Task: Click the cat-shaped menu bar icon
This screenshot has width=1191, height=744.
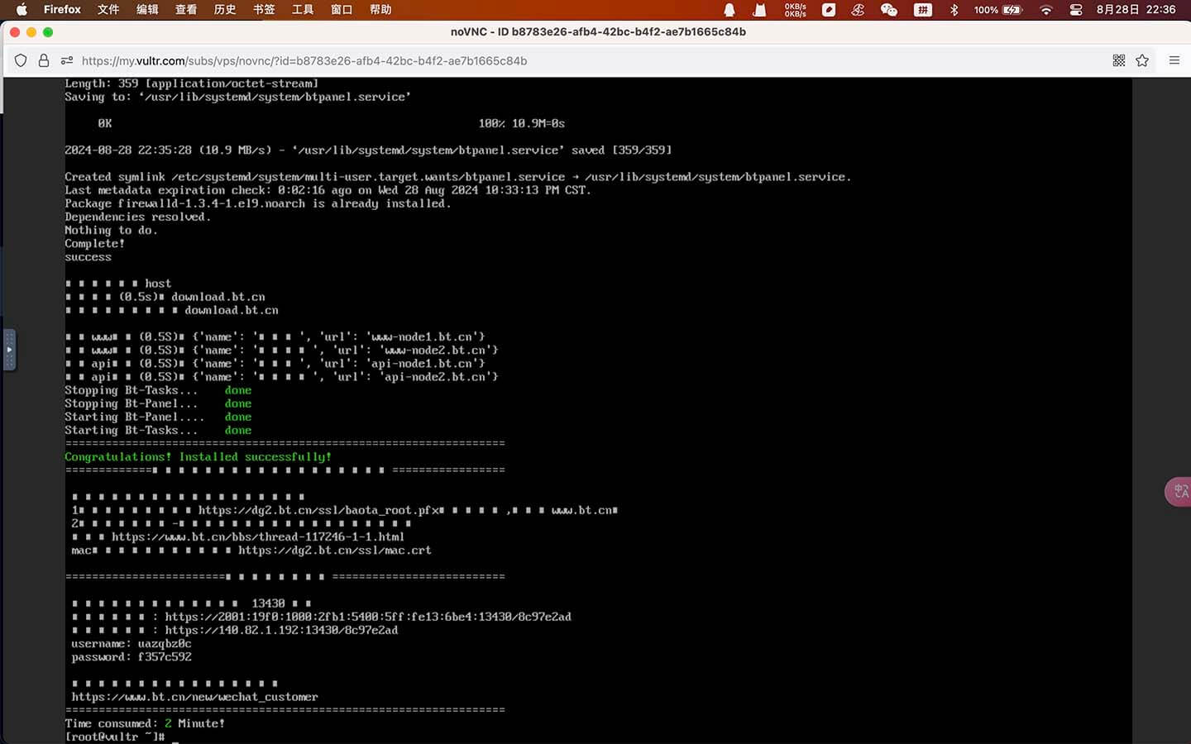Action: pyautogui.click(x=759, y=10)
